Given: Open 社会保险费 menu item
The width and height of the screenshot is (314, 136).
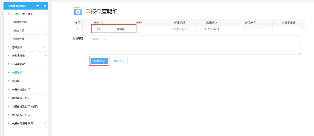Looking at the screenshot, I should pyautogui.click(x=18, y=56).
